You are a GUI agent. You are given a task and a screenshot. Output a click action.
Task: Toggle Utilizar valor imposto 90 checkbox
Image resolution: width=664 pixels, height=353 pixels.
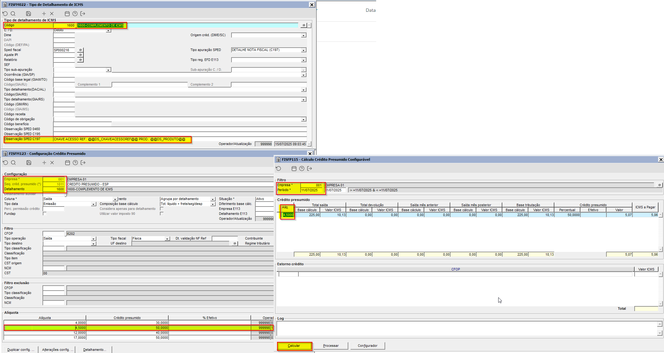tap(162, 214)
